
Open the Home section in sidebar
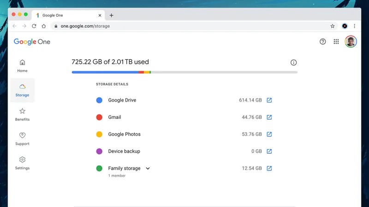coord(22,66)
